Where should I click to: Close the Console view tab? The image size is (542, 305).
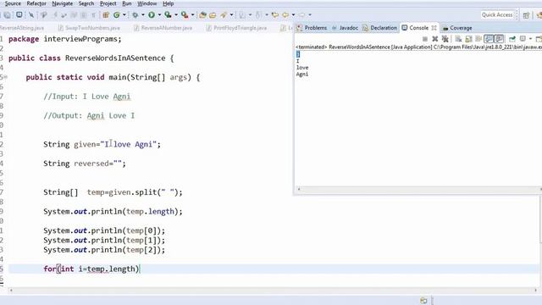coord(434,28)
